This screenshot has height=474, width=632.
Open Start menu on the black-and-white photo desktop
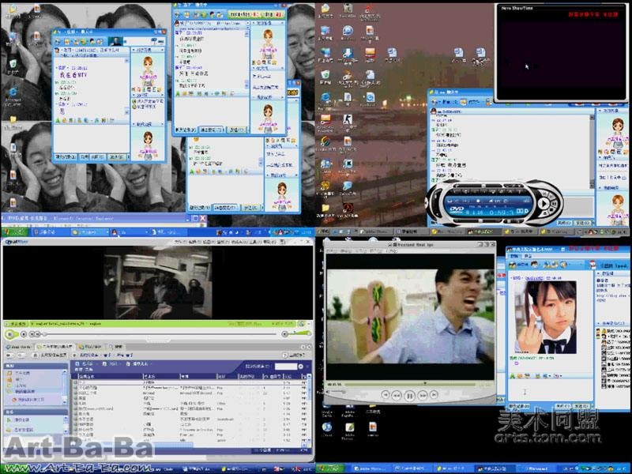pyautogui.click(x=15, y=232)
